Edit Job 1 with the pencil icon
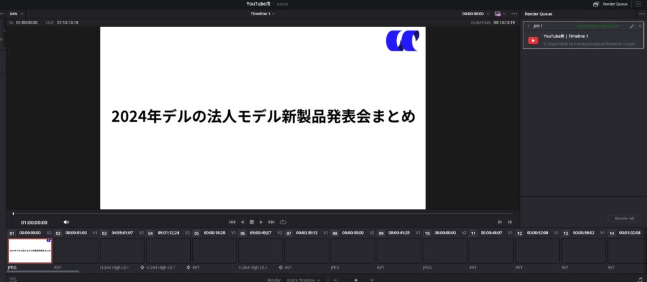This screenshot has width=647, height=282. point(632,26)
